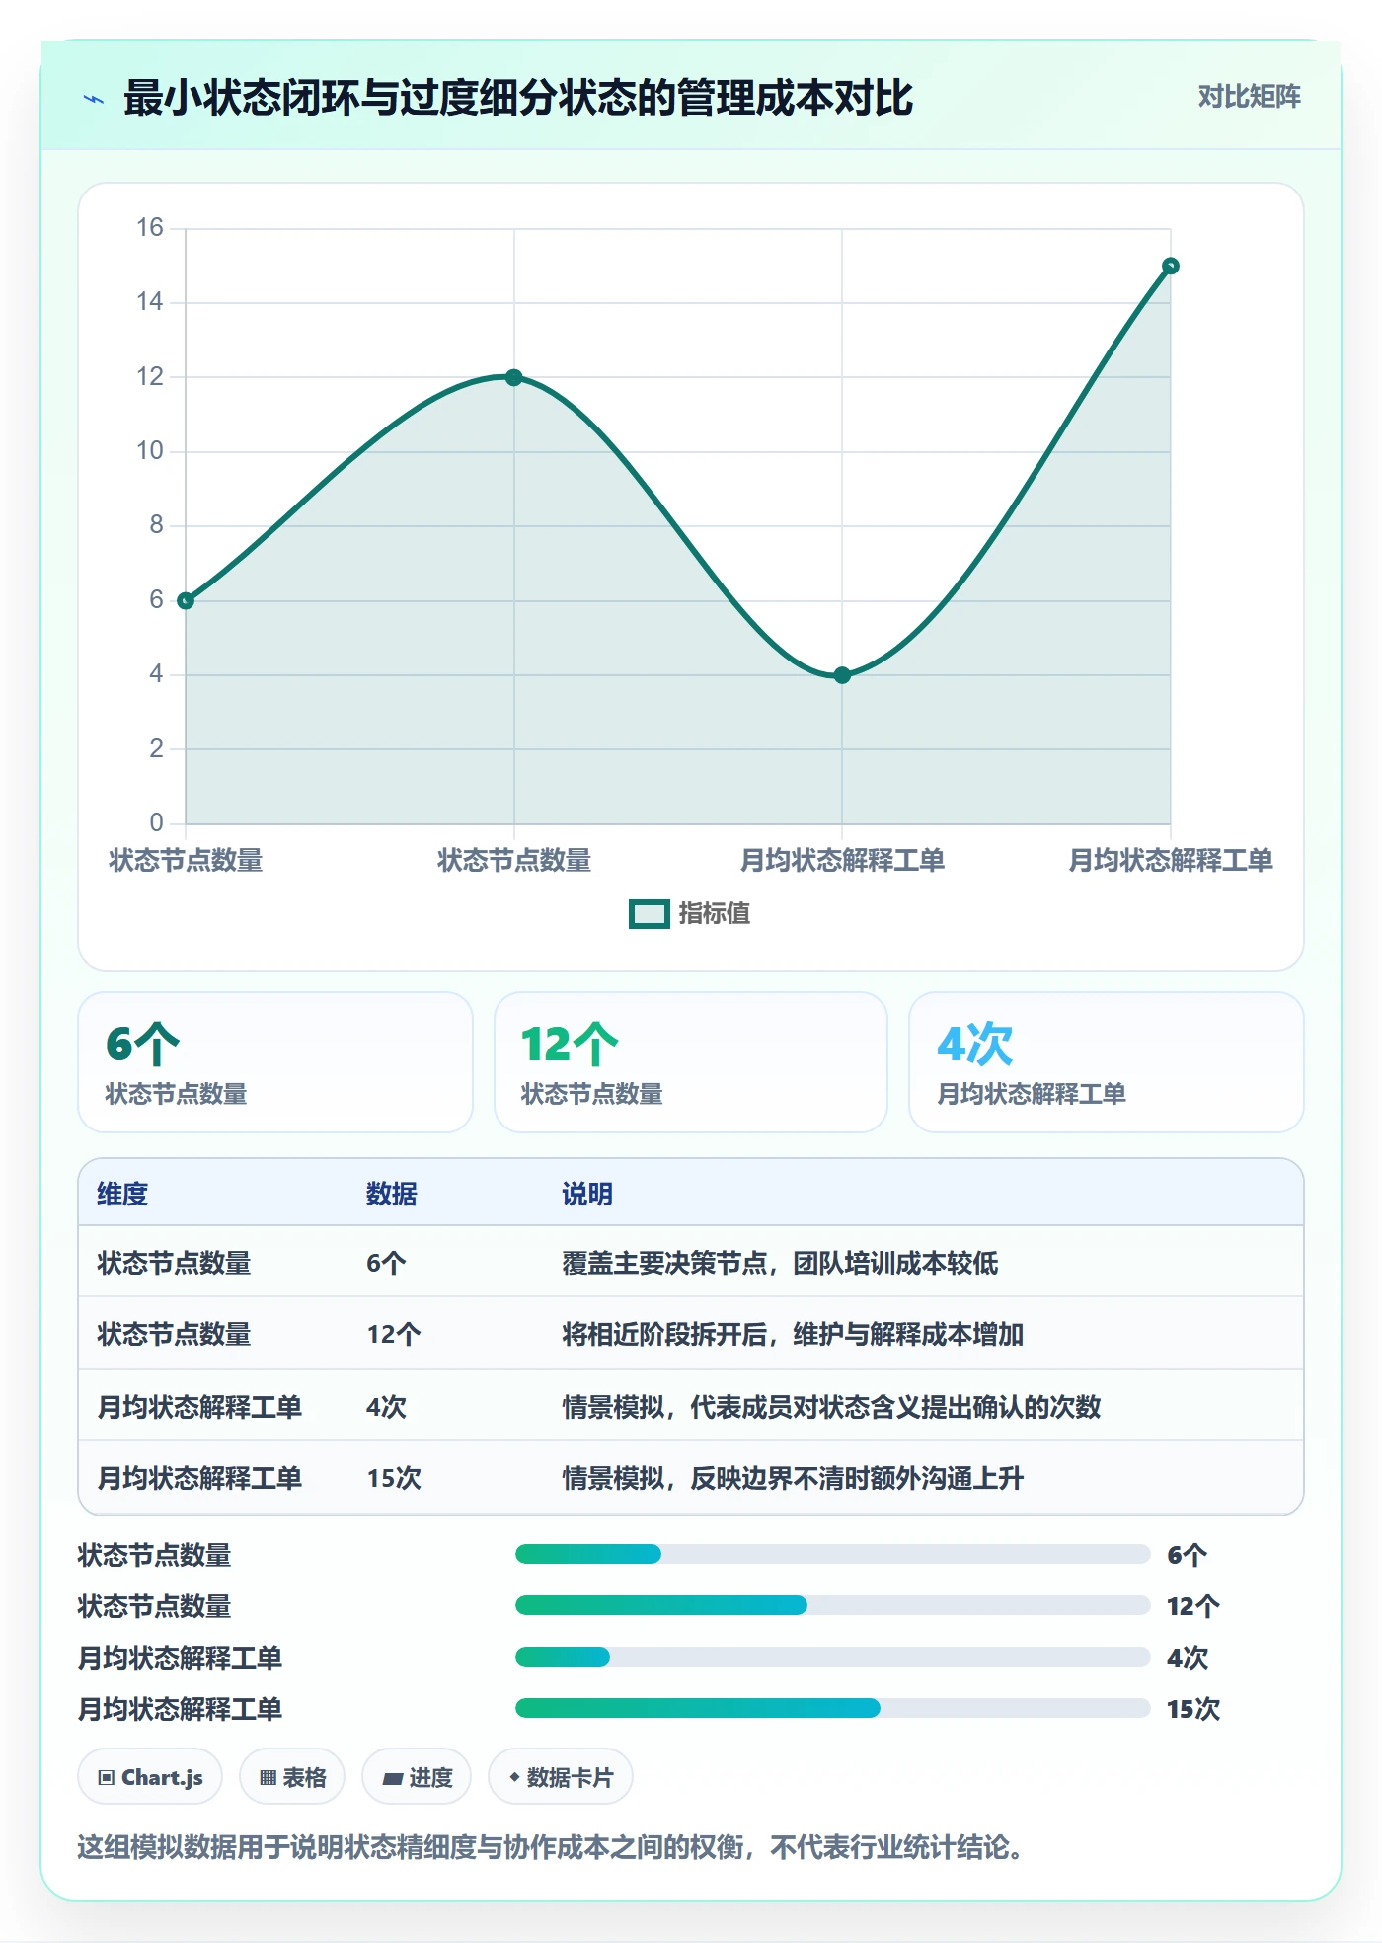Open the 12个 状态节点数量 data card
The width and height of the screenshot is (1382, 1943).
(x=691, y=1062)
